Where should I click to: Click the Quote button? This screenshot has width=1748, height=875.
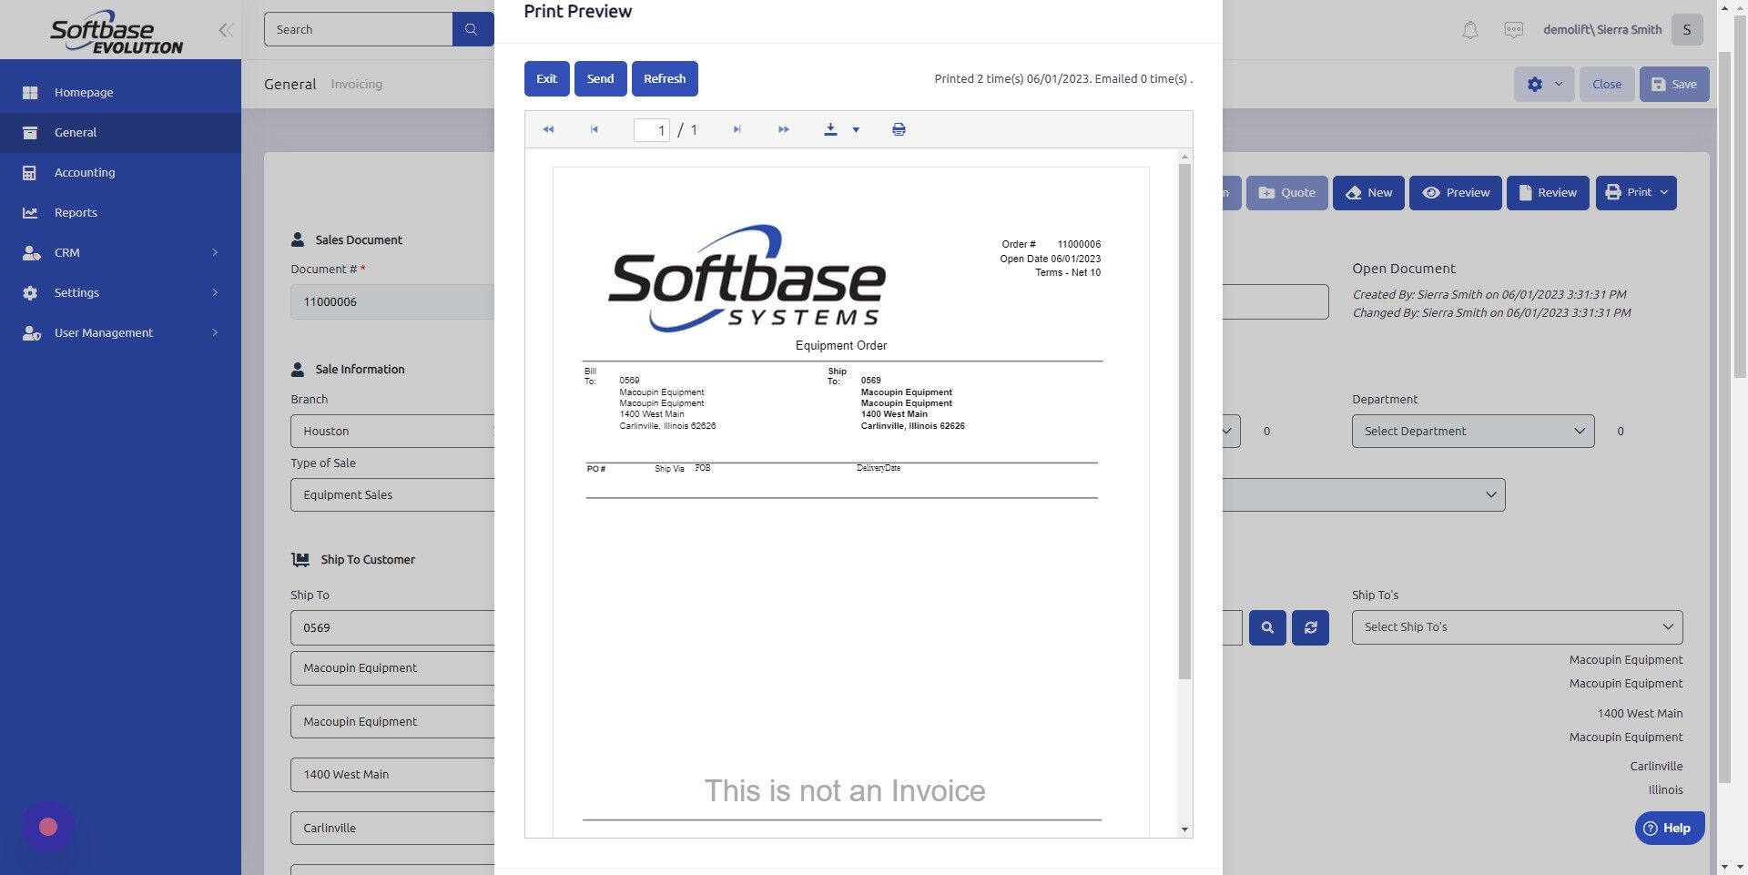pos(1286,192)
